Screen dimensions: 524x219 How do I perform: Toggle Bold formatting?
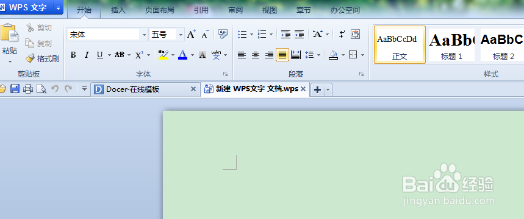[73, 55]
